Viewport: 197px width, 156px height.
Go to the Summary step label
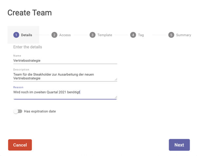coord(184,35)
